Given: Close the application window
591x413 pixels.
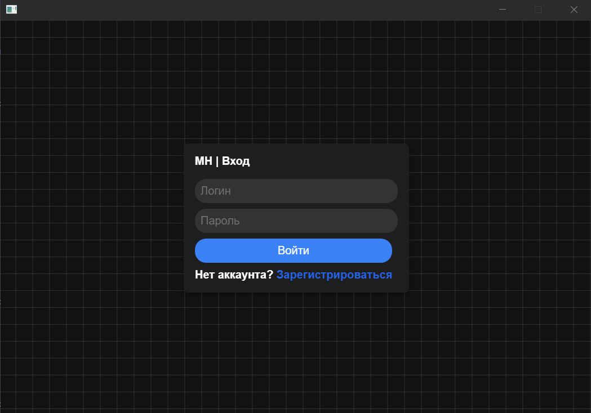Looking at the screenshot, I should (574, 10).
